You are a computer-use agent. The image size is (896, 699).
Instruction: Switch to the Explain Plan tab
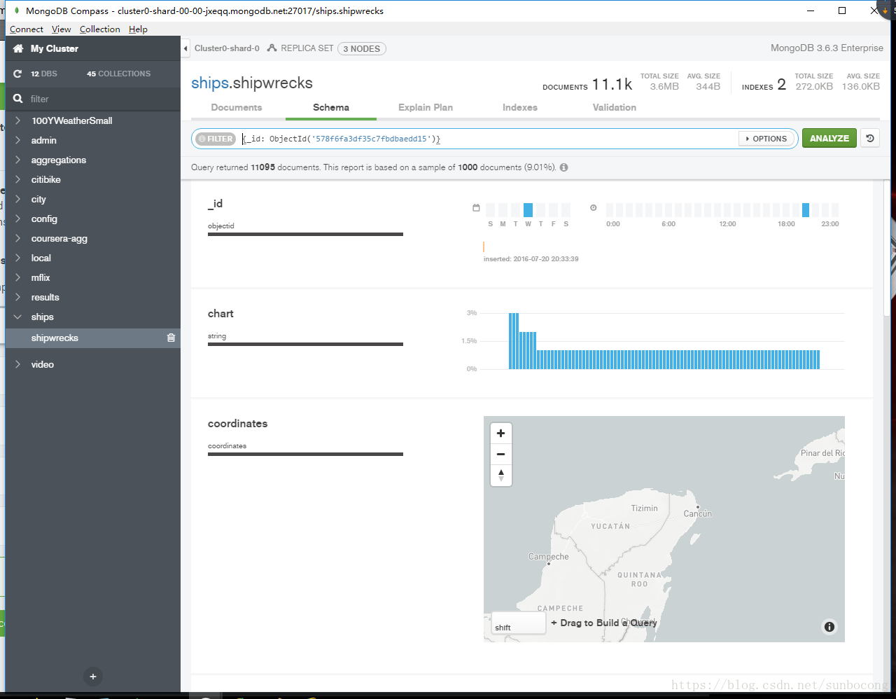tap(426, 107)
